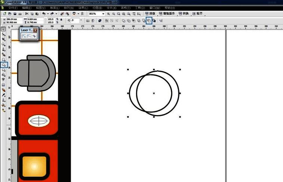Click the Print icon in toolbar
Image resolution: width=283 pixels, height=182 pixels.
click(20, 14)
